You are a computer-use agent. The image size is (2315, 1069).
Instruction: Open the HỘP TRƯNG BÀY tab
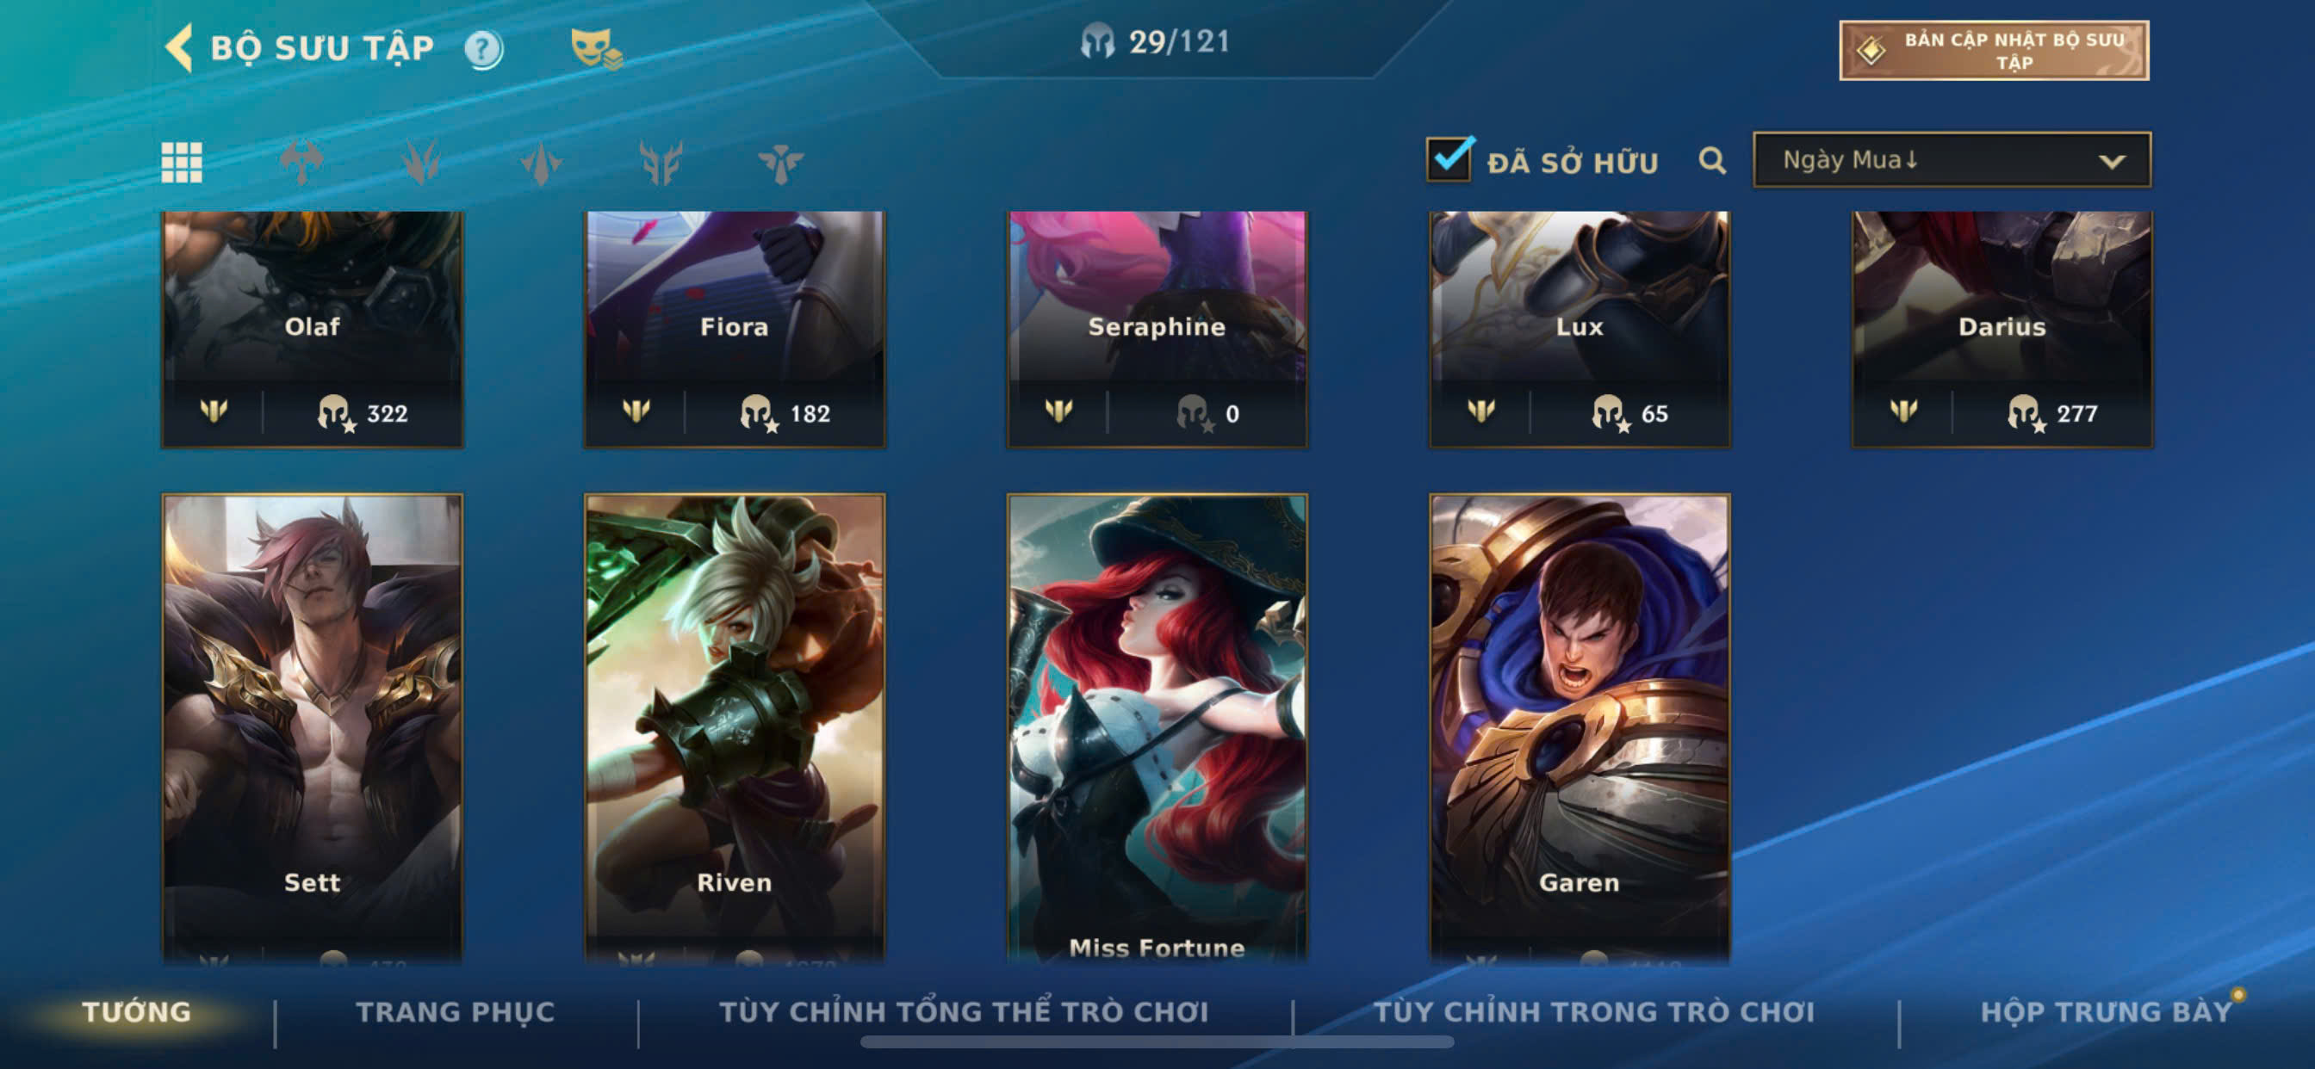(2106, 1011)
